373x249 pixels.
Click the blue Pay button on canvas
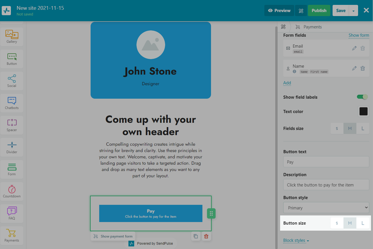tap(151, 213)
